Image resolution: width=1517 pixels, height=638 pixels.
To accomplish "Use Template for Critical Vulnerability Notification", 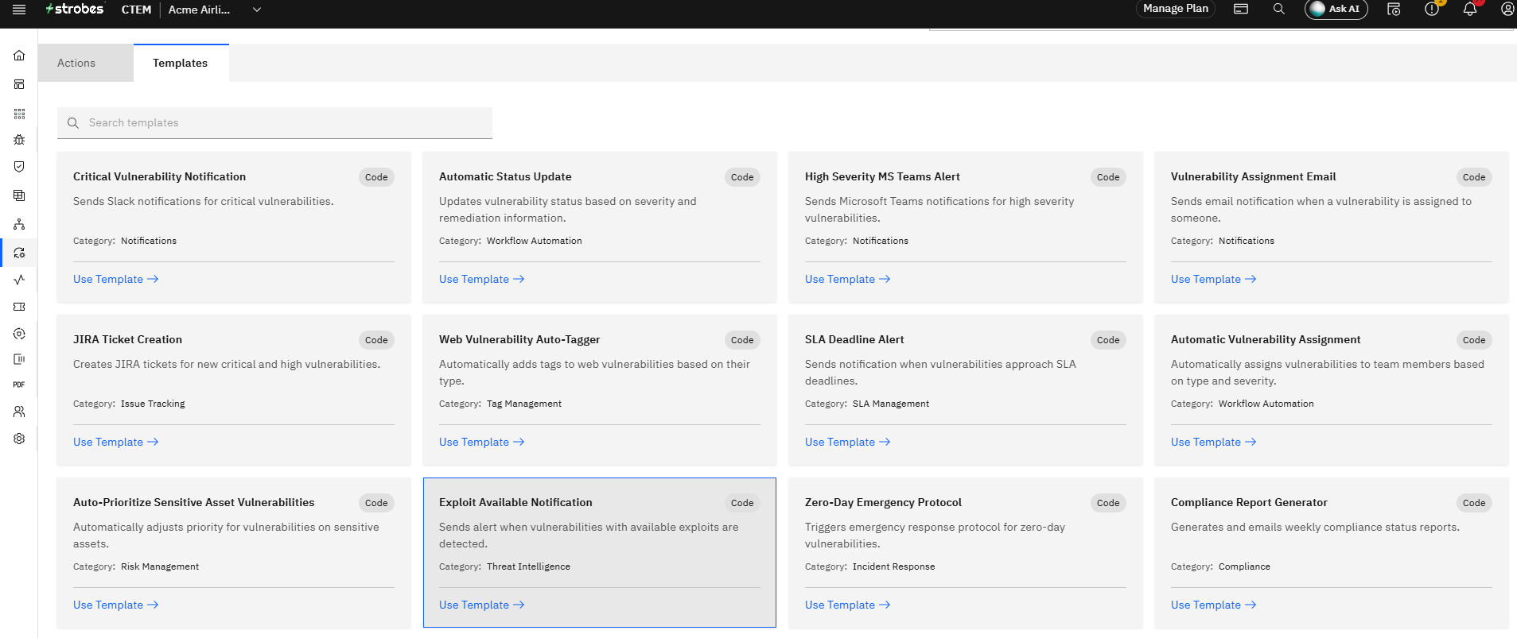I will pos(116,279).
